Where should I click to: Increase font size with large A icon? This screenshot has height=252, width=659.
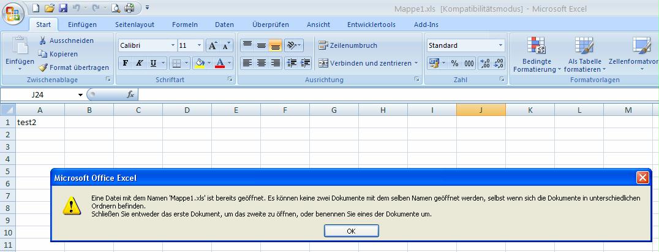click(x=213, y=45)
